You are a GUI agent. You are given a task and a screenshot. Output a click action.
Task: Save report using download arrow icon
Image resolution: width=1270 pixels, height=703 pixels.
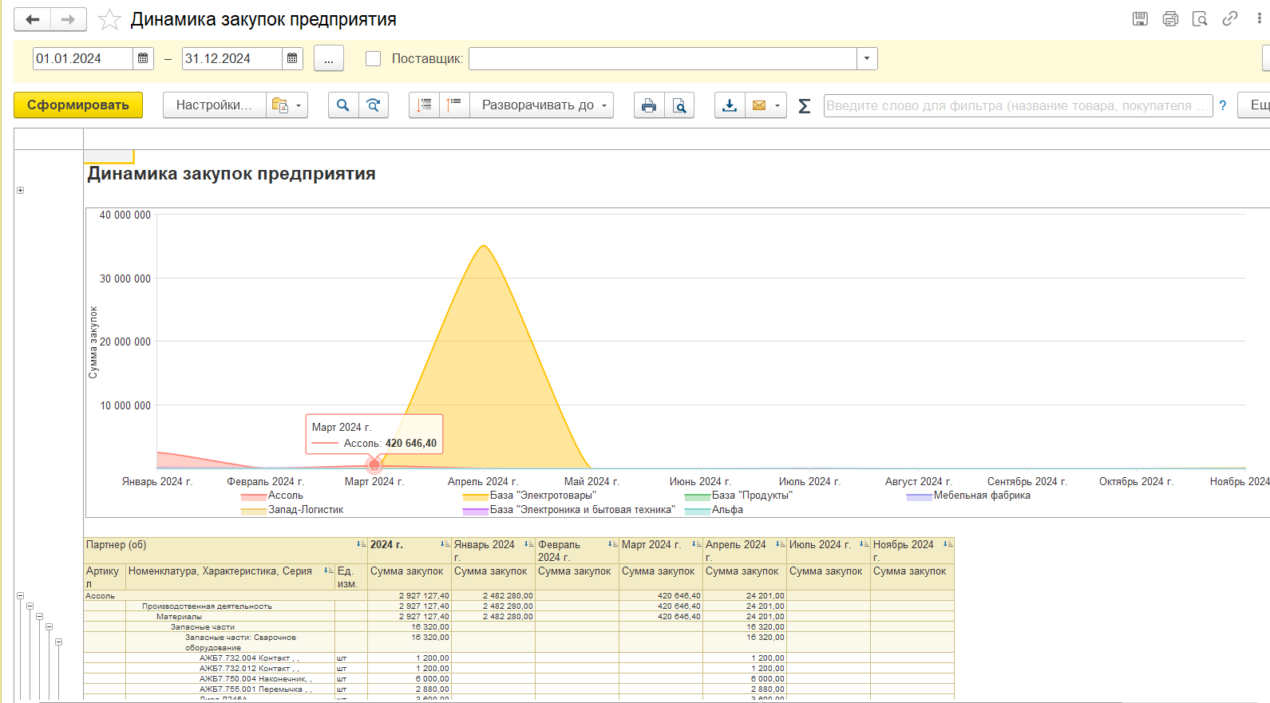(x=730, y=105)
